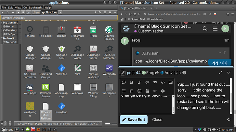Screen dimensions: 236x132
Task: Open the emoji picker in editor
Action: tap(139, 91)
